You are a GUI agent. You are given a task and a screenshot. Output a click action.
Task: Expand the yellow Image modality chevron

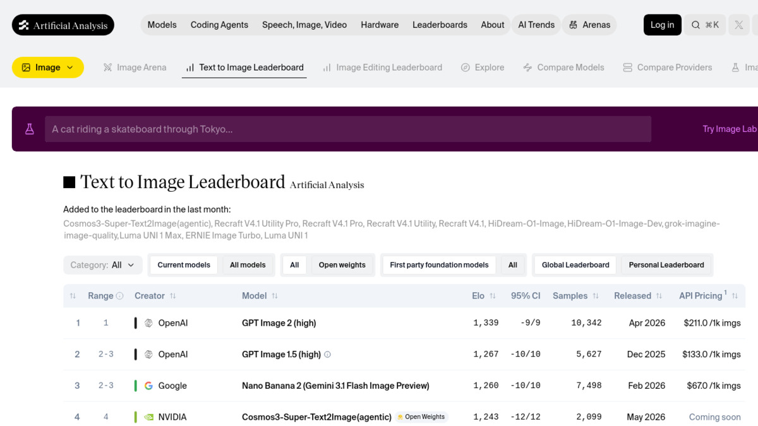pyautogui.click(x=70, y=68)
